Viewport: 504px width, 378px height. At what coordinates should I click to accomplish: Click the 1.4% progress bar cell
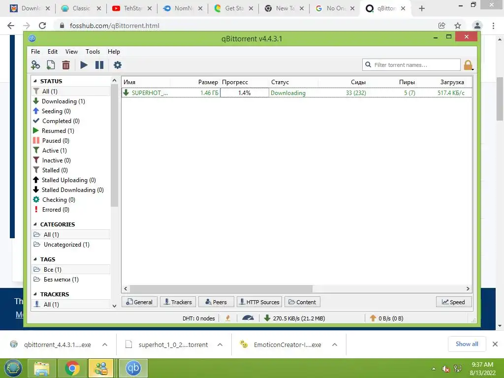(x=245, y=93)
